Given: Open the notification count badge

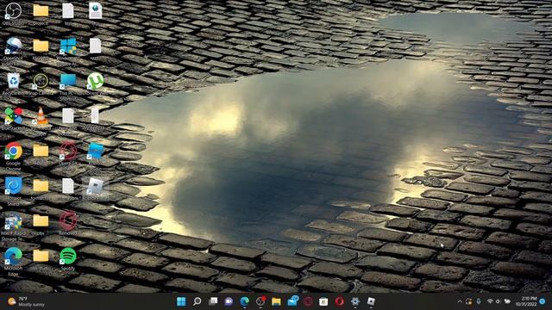Looking at the screenshot, I should [543, 301].
